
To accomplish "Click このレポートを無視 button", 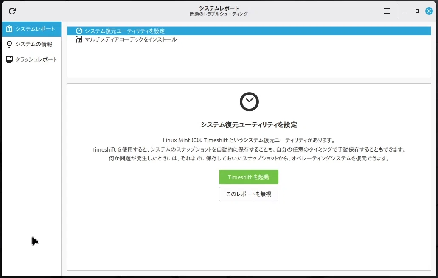I will (x=249, y=194).
